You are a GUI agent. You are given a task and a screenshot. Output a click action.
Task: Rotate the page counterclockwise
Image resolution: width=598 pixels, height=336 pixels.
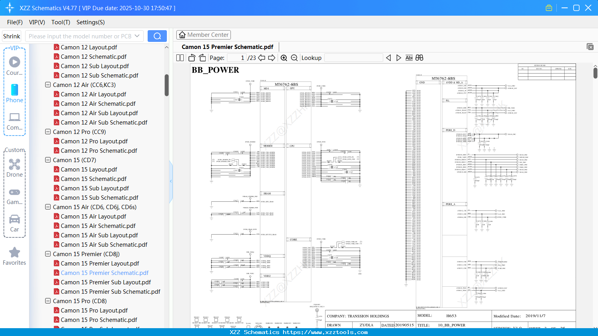192,58
